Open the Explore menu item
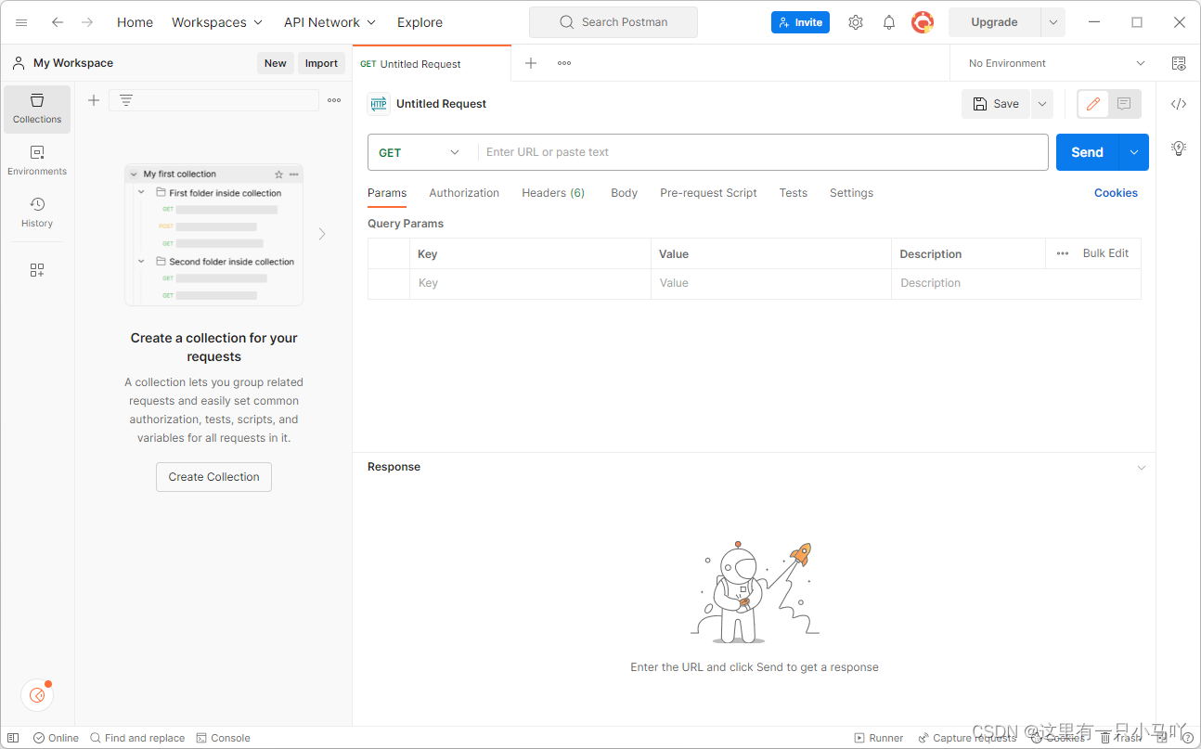1201x749 pixels. (x=420, y=22)
